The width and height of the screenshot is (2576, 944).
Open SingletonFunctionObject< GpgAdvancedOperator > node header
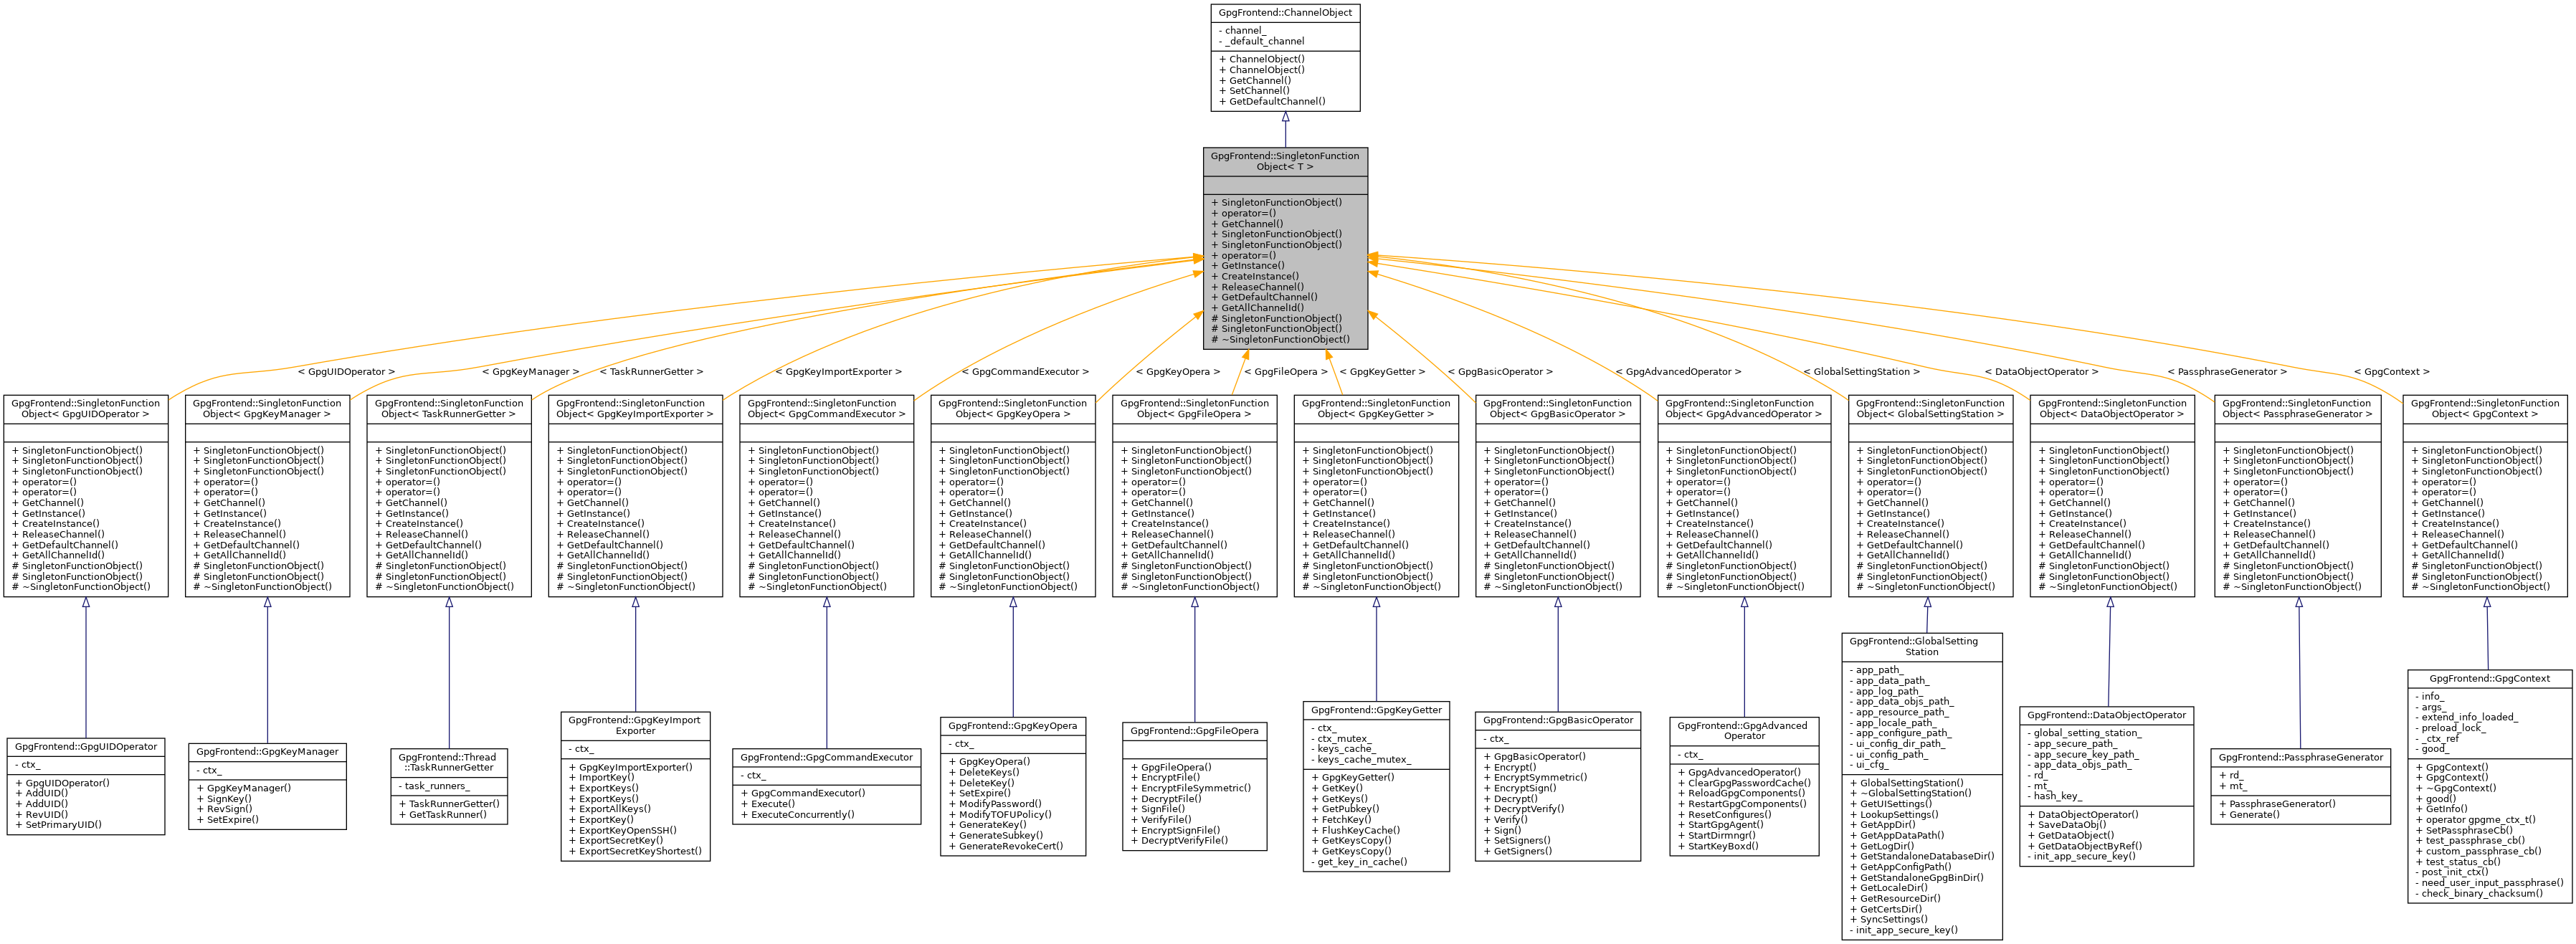(x=1744, y=409)
